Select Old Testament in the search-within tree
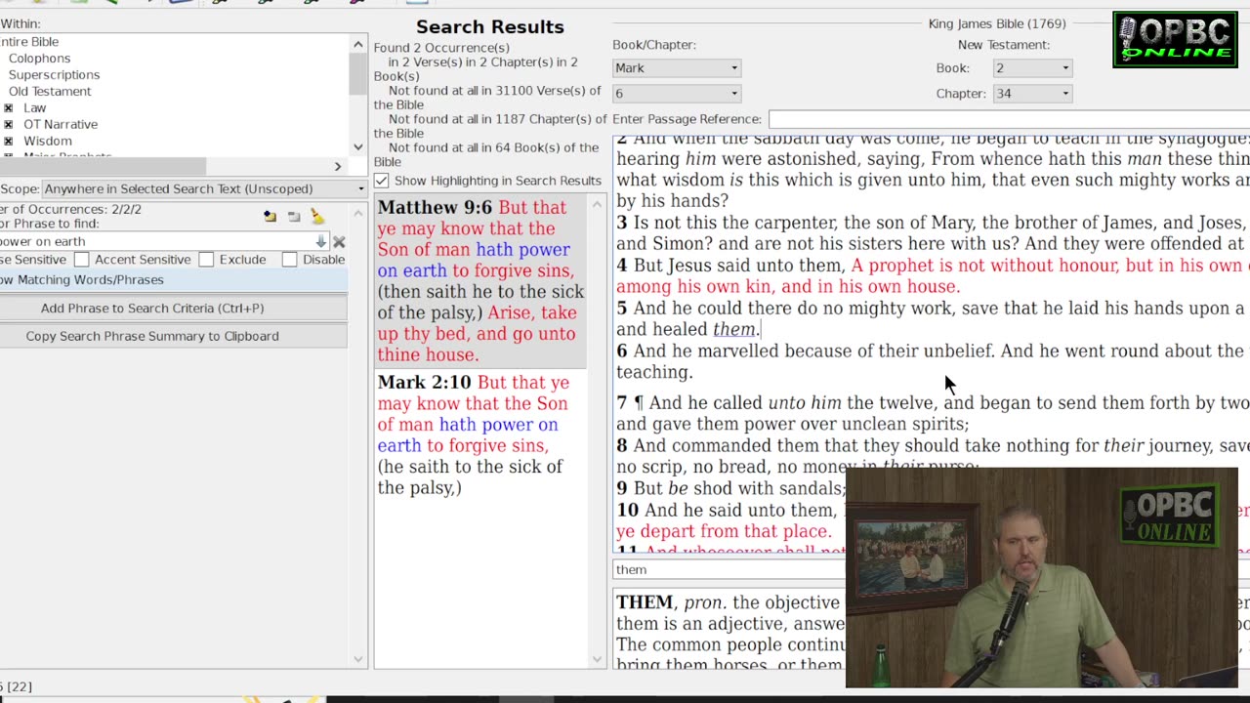The height and width of the screenshot is (703, 1250). click(49, 91)
